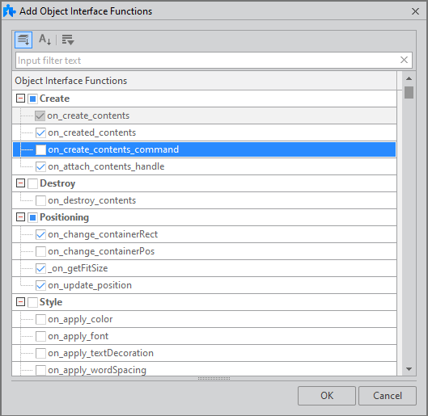This screenshot has width=428, height=416.
Task: Click the scrollbar up arrow
Action: click(x=409, y=78)
